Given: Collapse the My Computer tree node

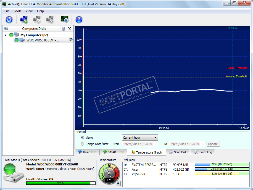Looking at the screenshot, I should point(6,35).
